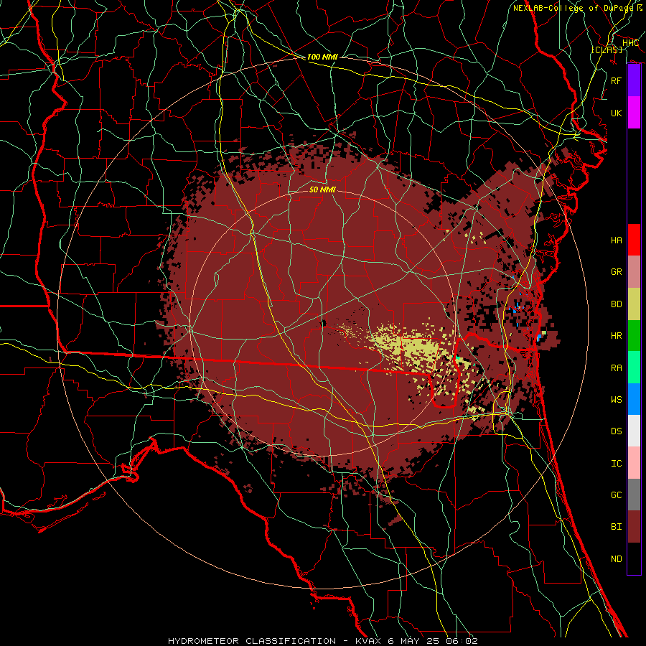Click the GC legend label
This screenshot has width=646, height=646.
coord(616,495)
